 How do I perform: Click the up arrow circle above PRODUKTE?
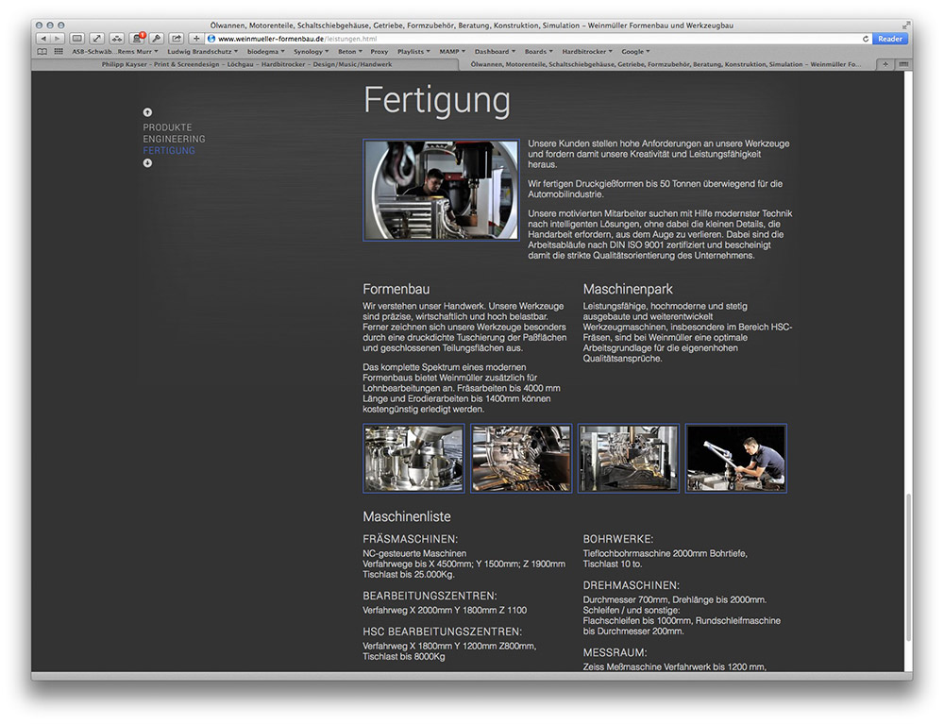tap(147, 112)
